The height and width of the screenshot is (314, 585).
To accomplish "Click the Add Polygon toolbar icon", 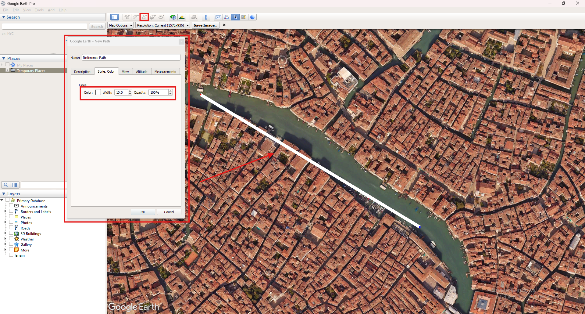I will 135,17.
